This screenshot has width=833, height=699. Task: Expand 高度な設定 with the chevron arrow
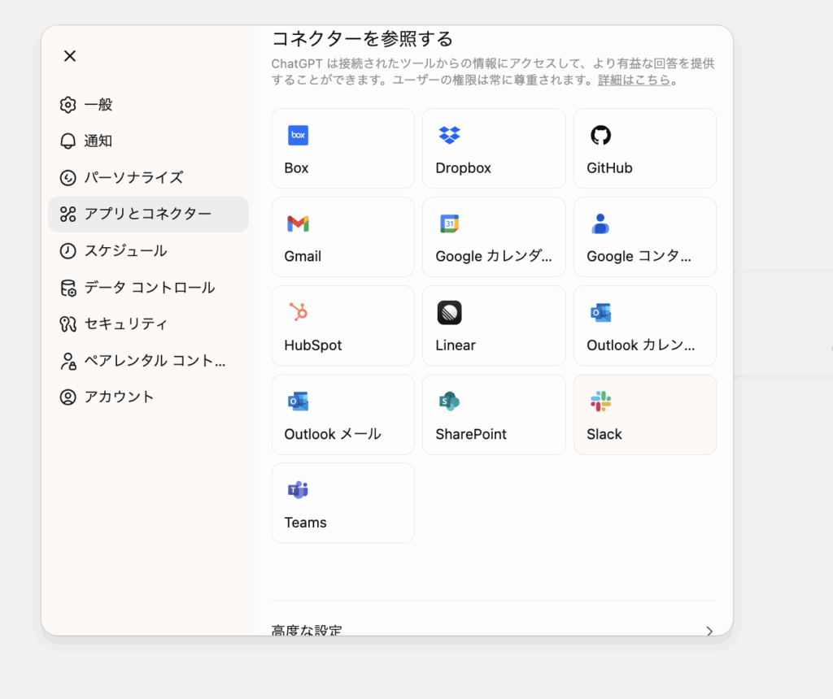click(709, 630)
